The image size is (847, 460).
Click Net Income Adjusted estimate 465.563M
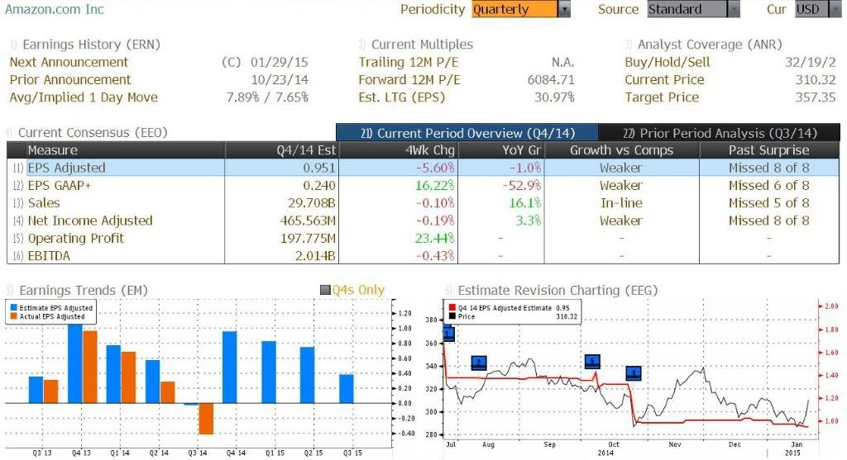(x=308, y=221)
